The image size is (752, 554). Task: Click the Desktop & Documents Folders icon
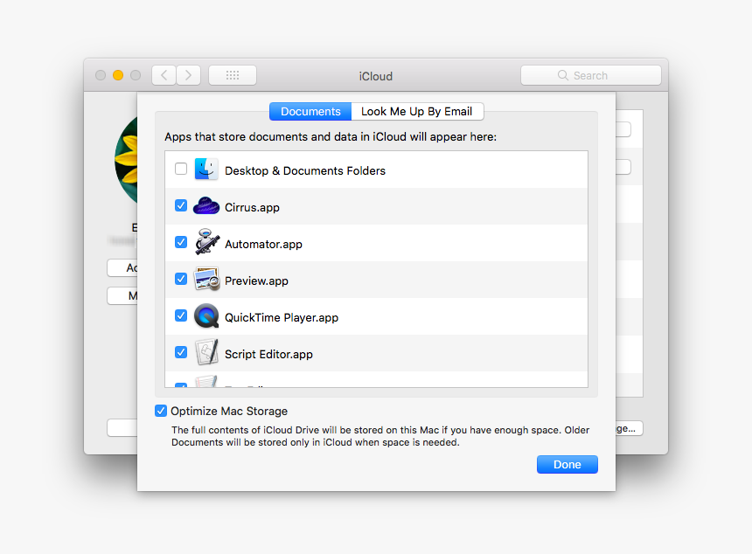pyautogui.click(x=206, y=168)
